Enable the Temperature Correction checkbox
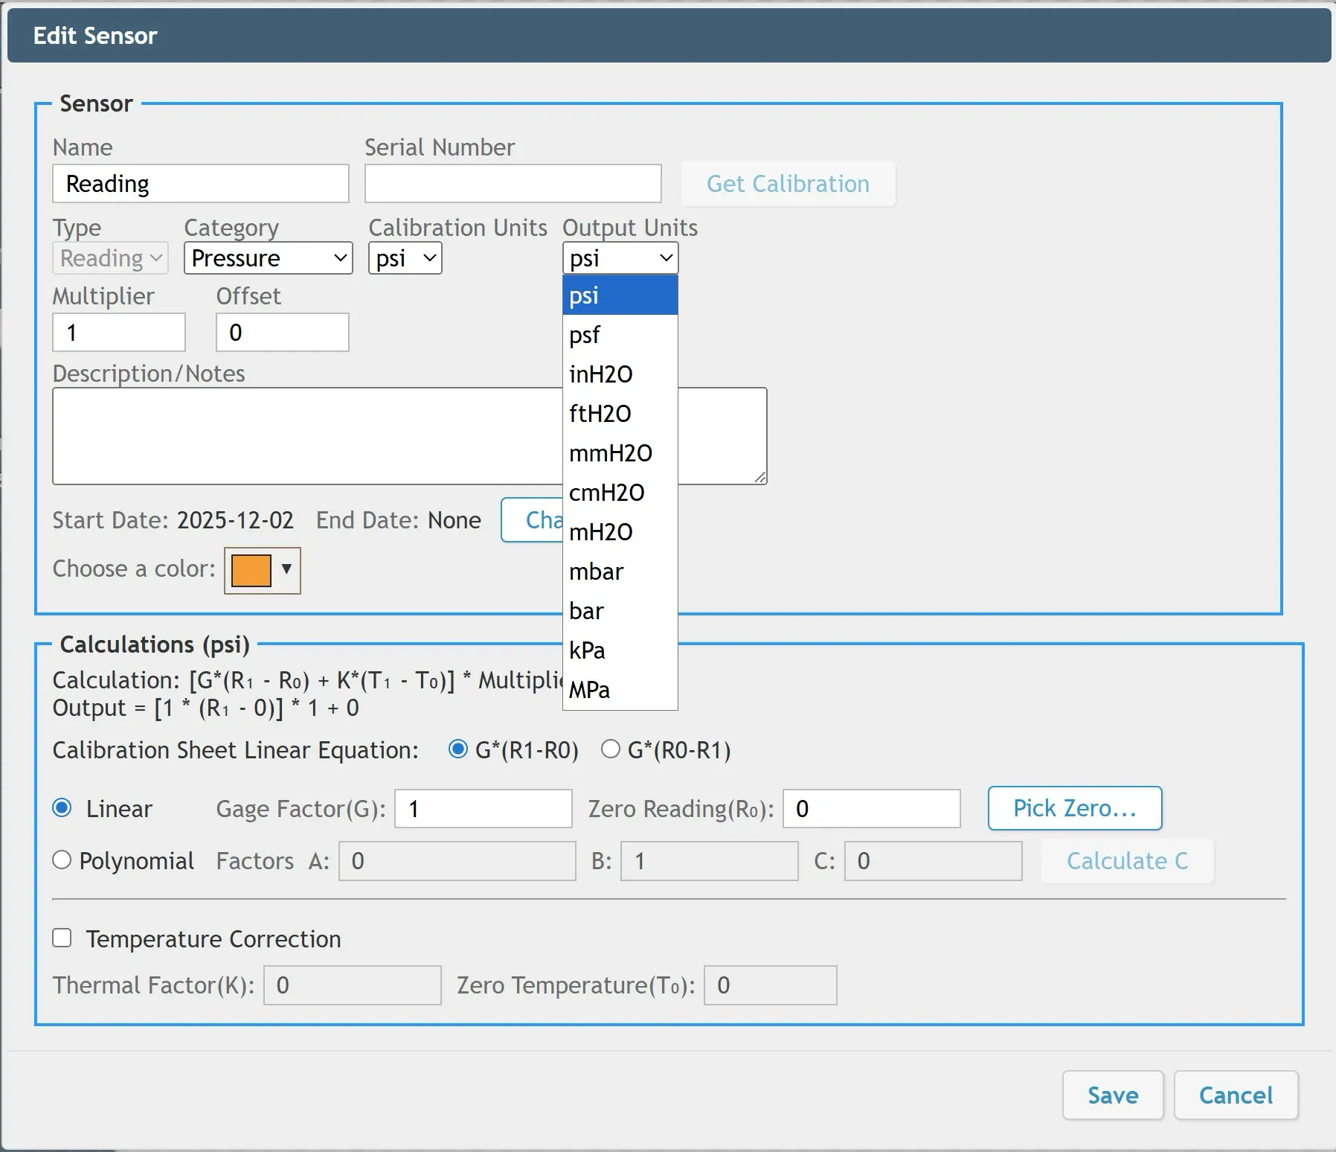The height and width of the screenshot is (1152, 1336). [x=62, y=938]
